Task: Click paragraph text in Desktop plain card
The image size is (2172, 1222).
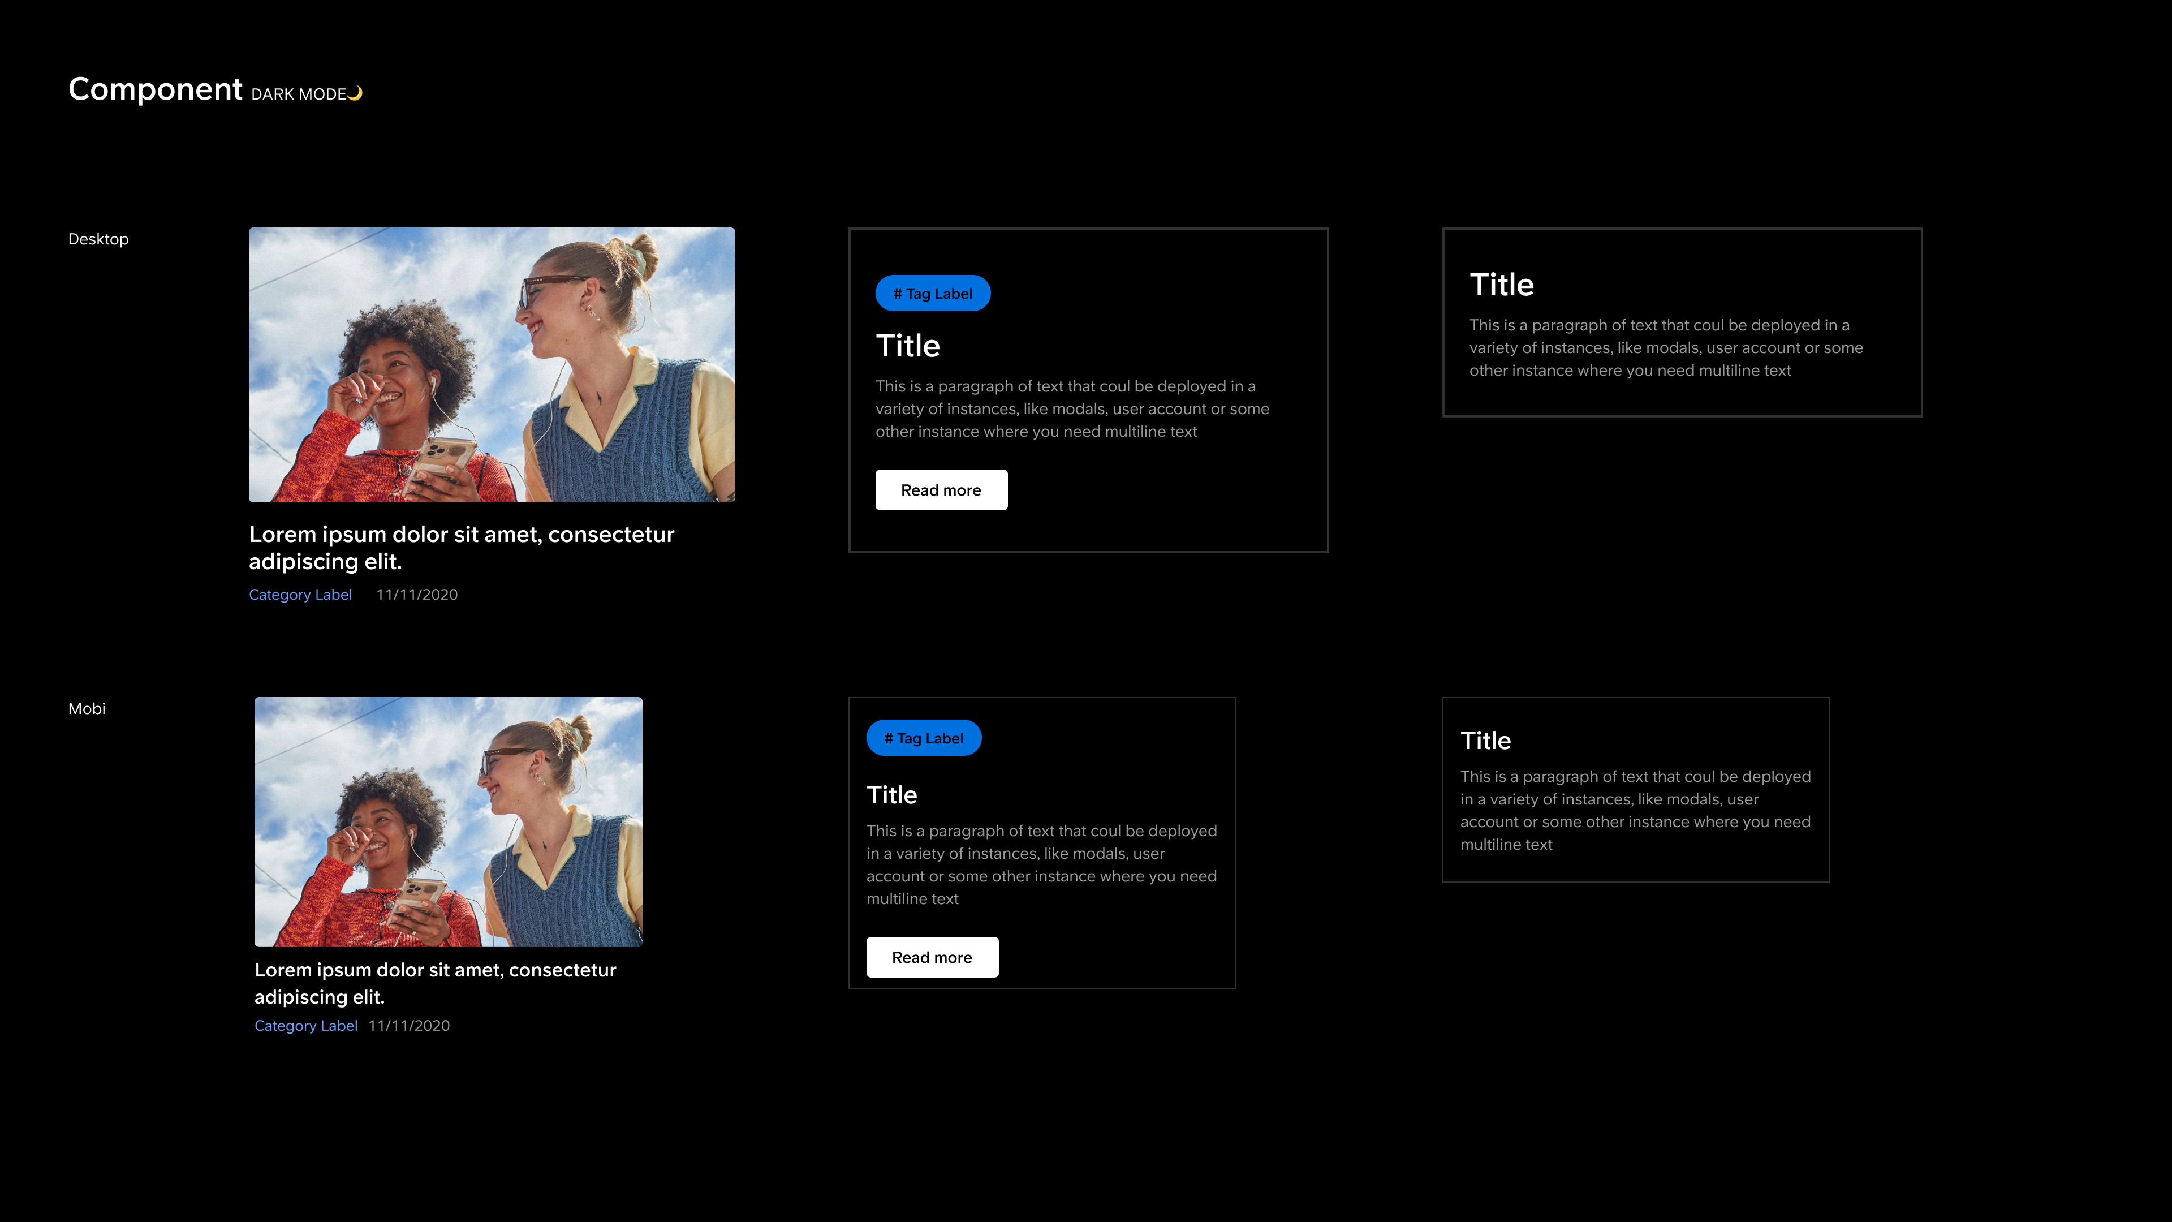Action: click(x=1666, y=347)
